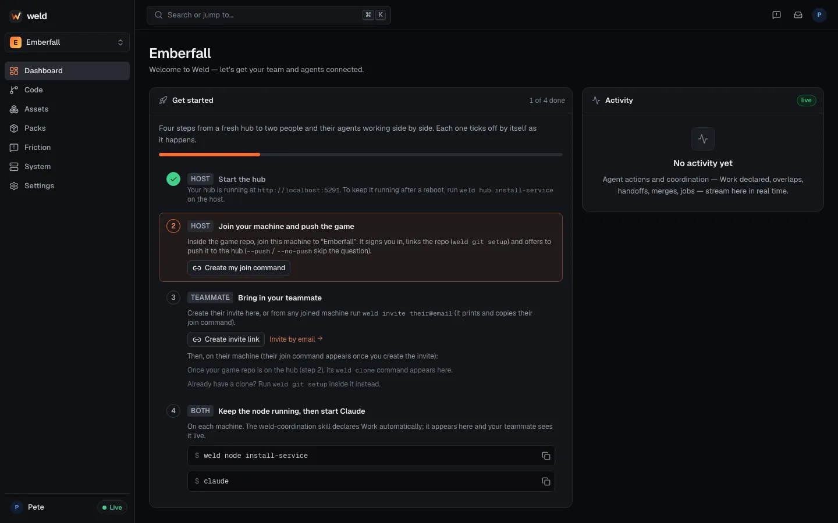Focus the Search or jump to field
The width and height of the screenshot is (838, 523).
269,15
